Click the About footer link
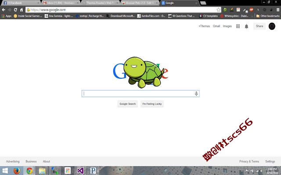Image resolution: width=281 pixels, height=175 pixels. (x=46, y=161)
